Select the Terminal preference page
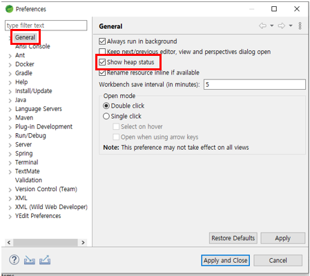 coord(27,162)
